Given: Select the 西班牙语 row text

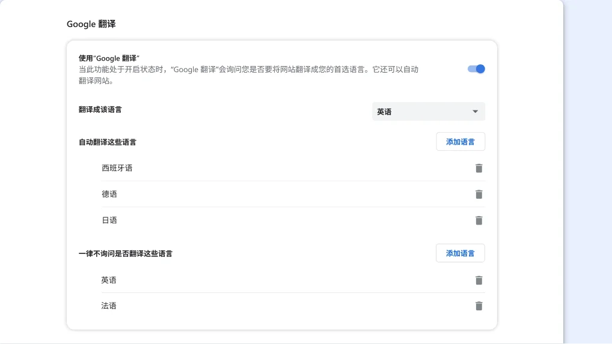Looking at the screenshot, I should (x=117, y=168).
